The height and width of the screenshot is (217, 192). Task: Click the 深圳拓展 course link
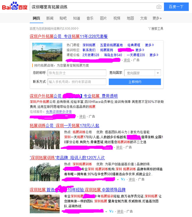(x=89, y=45)
